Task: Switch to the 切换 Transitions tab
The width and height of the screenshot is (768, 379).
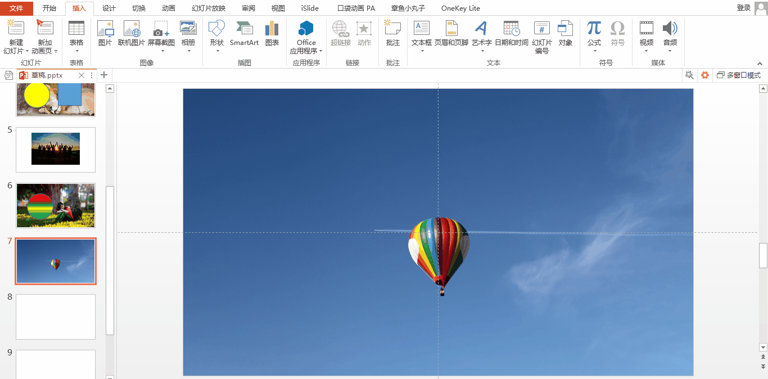Action: pos(139,8)
